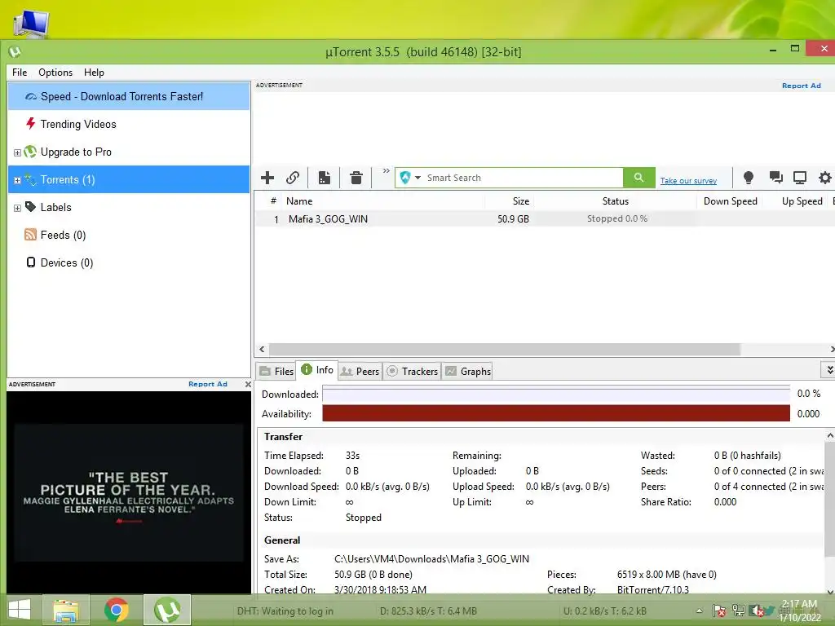Click the Downloaded progress bar
This screenshot has height=626, width=835.
point(556,394)
